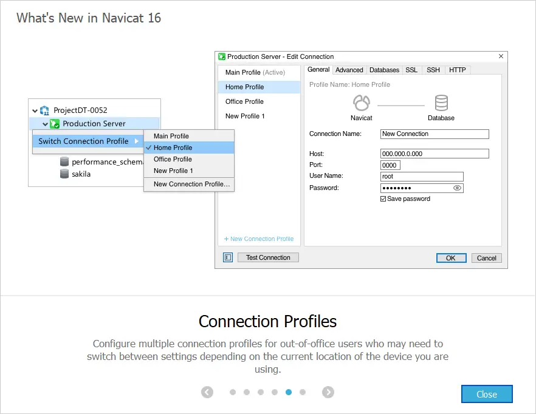This screenshot has width=536, height=414.
Task: Click the Production Server connection icon
Action: tap(55, 124)
